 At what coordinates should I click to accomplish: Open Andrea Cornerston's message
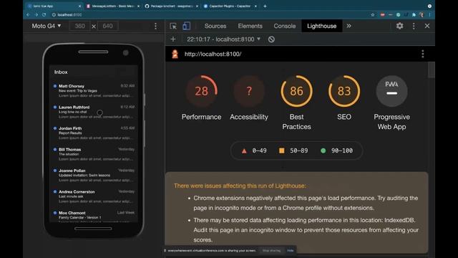(x=94, y=196)
